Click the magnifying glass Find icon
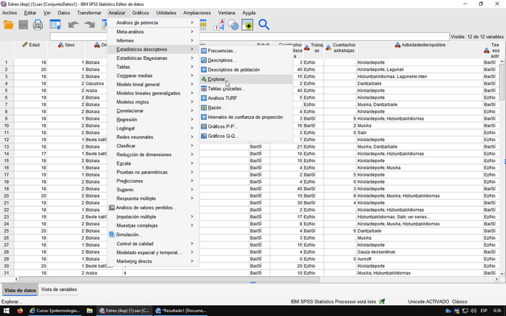Screen dimensions: 506x316 click(x=264, y=24)
